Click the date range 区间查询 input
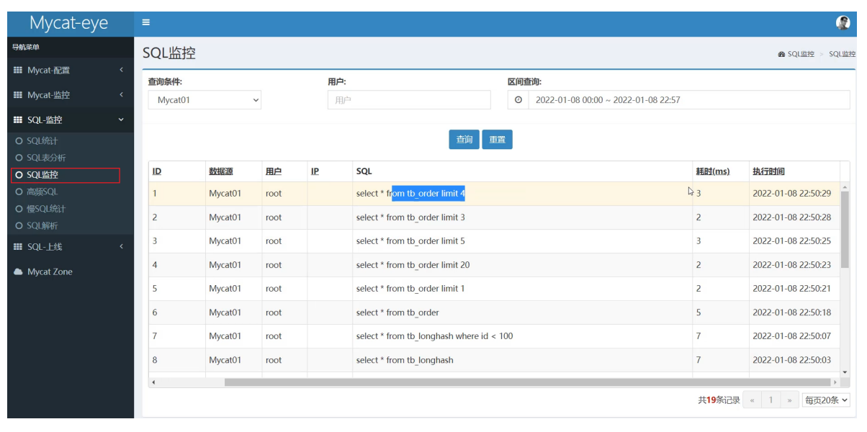Screen dimensions: 867x432 689,100
